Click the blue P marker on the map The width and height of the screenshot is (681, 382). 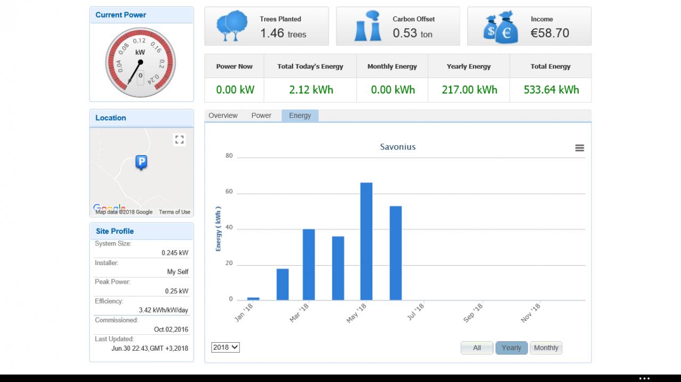tap(141, 163)
